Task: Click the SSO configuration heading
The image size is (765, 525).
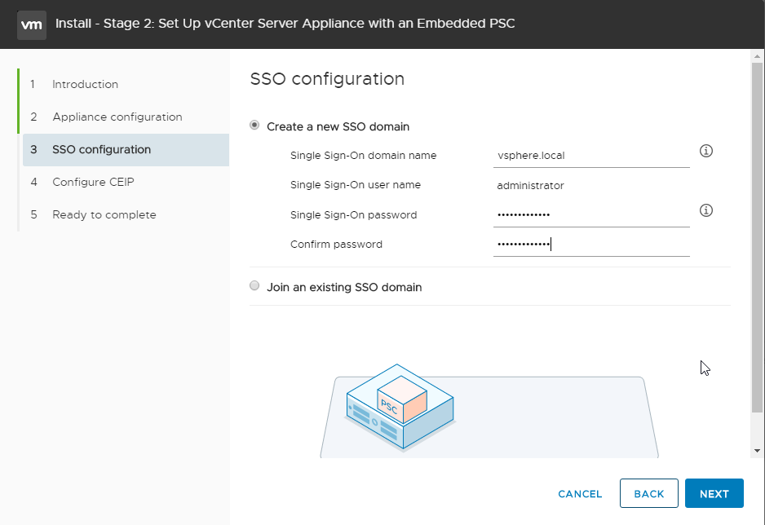Action: (327, 78)
